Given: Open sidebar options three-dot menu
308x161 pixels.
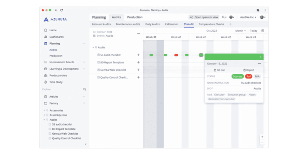Looking at the screenshot, I should (138, 34).
